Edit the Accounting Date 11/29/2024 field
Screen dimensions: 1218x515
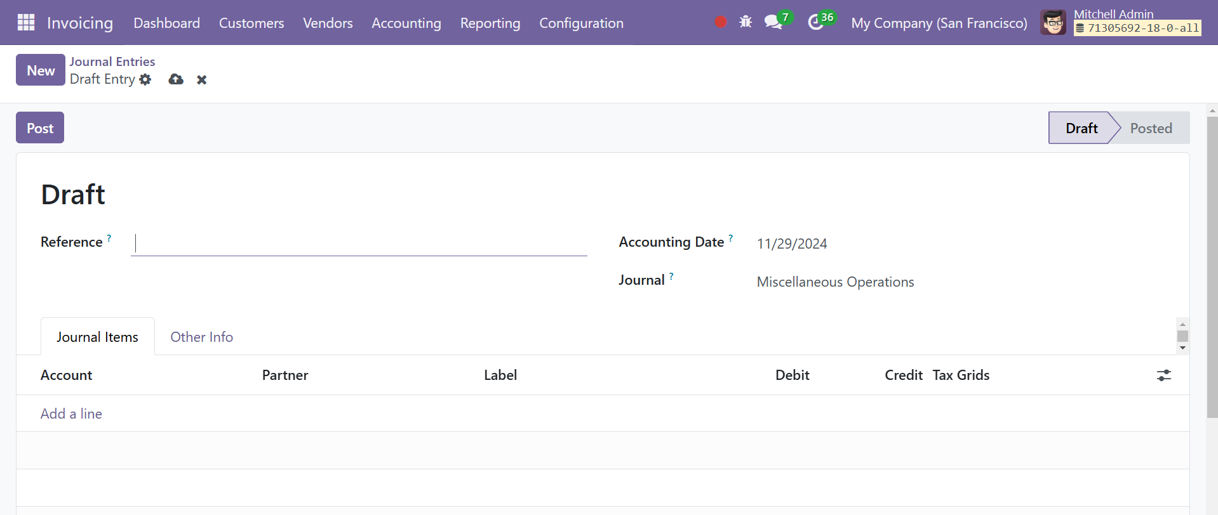click(792, 244)
